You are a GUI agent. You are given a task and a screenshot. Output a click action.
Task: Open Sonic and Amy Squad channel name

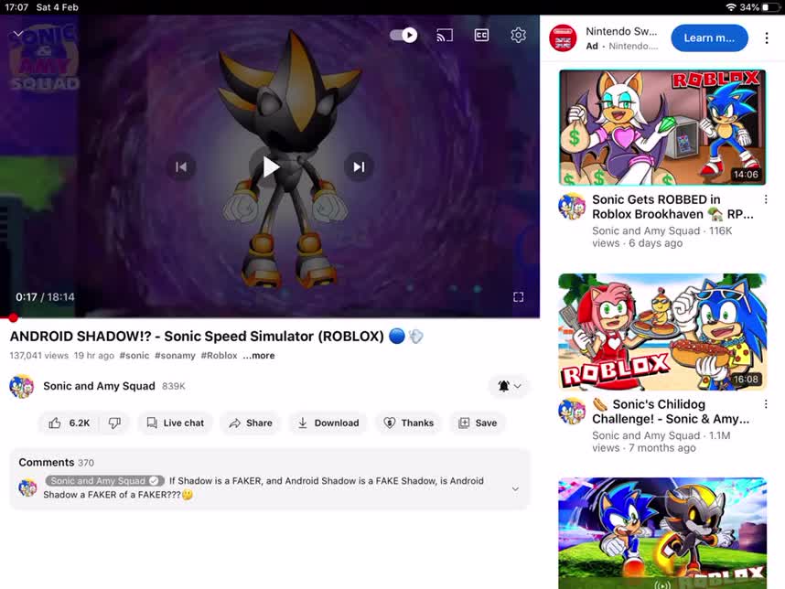tap(99, 386)
